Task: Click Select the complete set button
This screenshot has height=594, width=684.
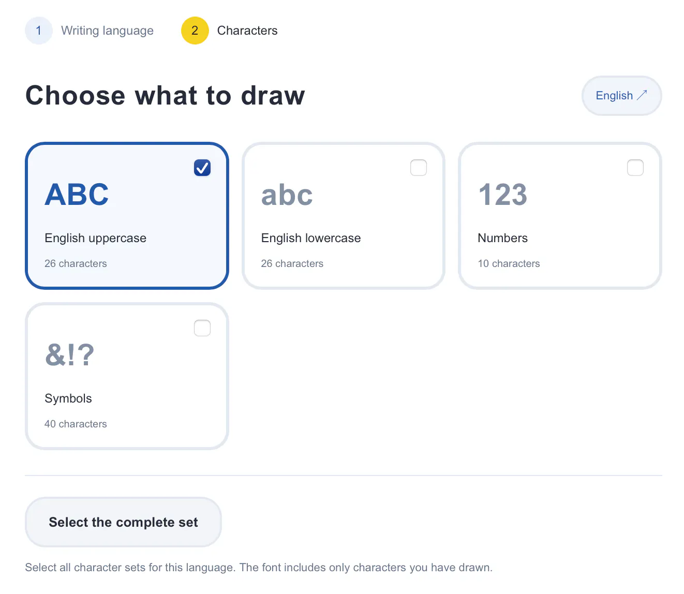Action: pos(123,522)
